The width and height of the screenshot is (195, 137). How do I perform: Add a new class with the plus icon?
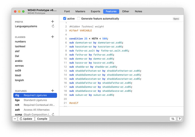[53, 37]
